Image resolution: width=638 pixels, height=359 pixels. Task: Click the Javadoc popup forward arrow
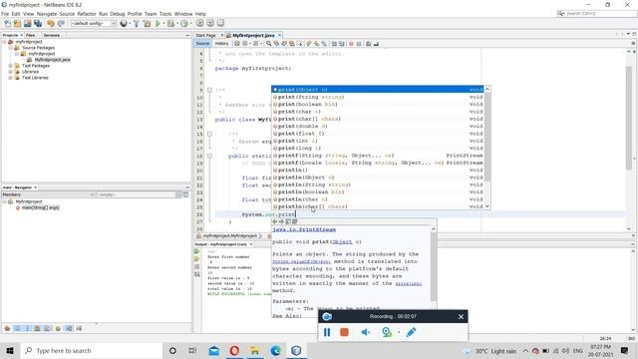tap(281, 221)
